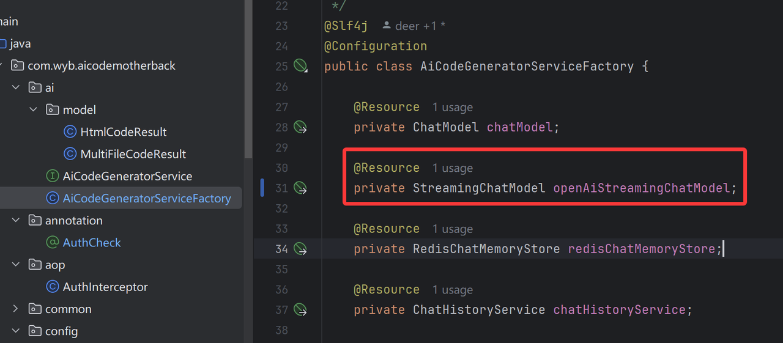Screen dimensions: 783x343
Task: Click the ChatHistoryService type name
Action: click(x=479, y=309)
